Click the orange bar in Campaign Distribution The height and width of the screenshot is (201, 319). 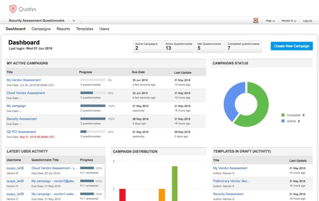[x=162, y=195]
